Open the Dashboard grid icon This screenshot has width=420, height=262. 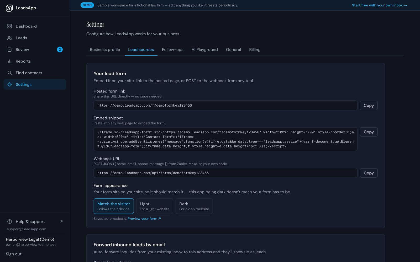point(10,26)
